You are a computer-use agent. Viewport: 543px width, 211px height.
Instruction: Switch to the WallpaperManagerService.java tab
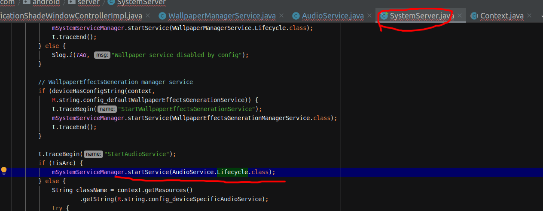pos(222,16)
